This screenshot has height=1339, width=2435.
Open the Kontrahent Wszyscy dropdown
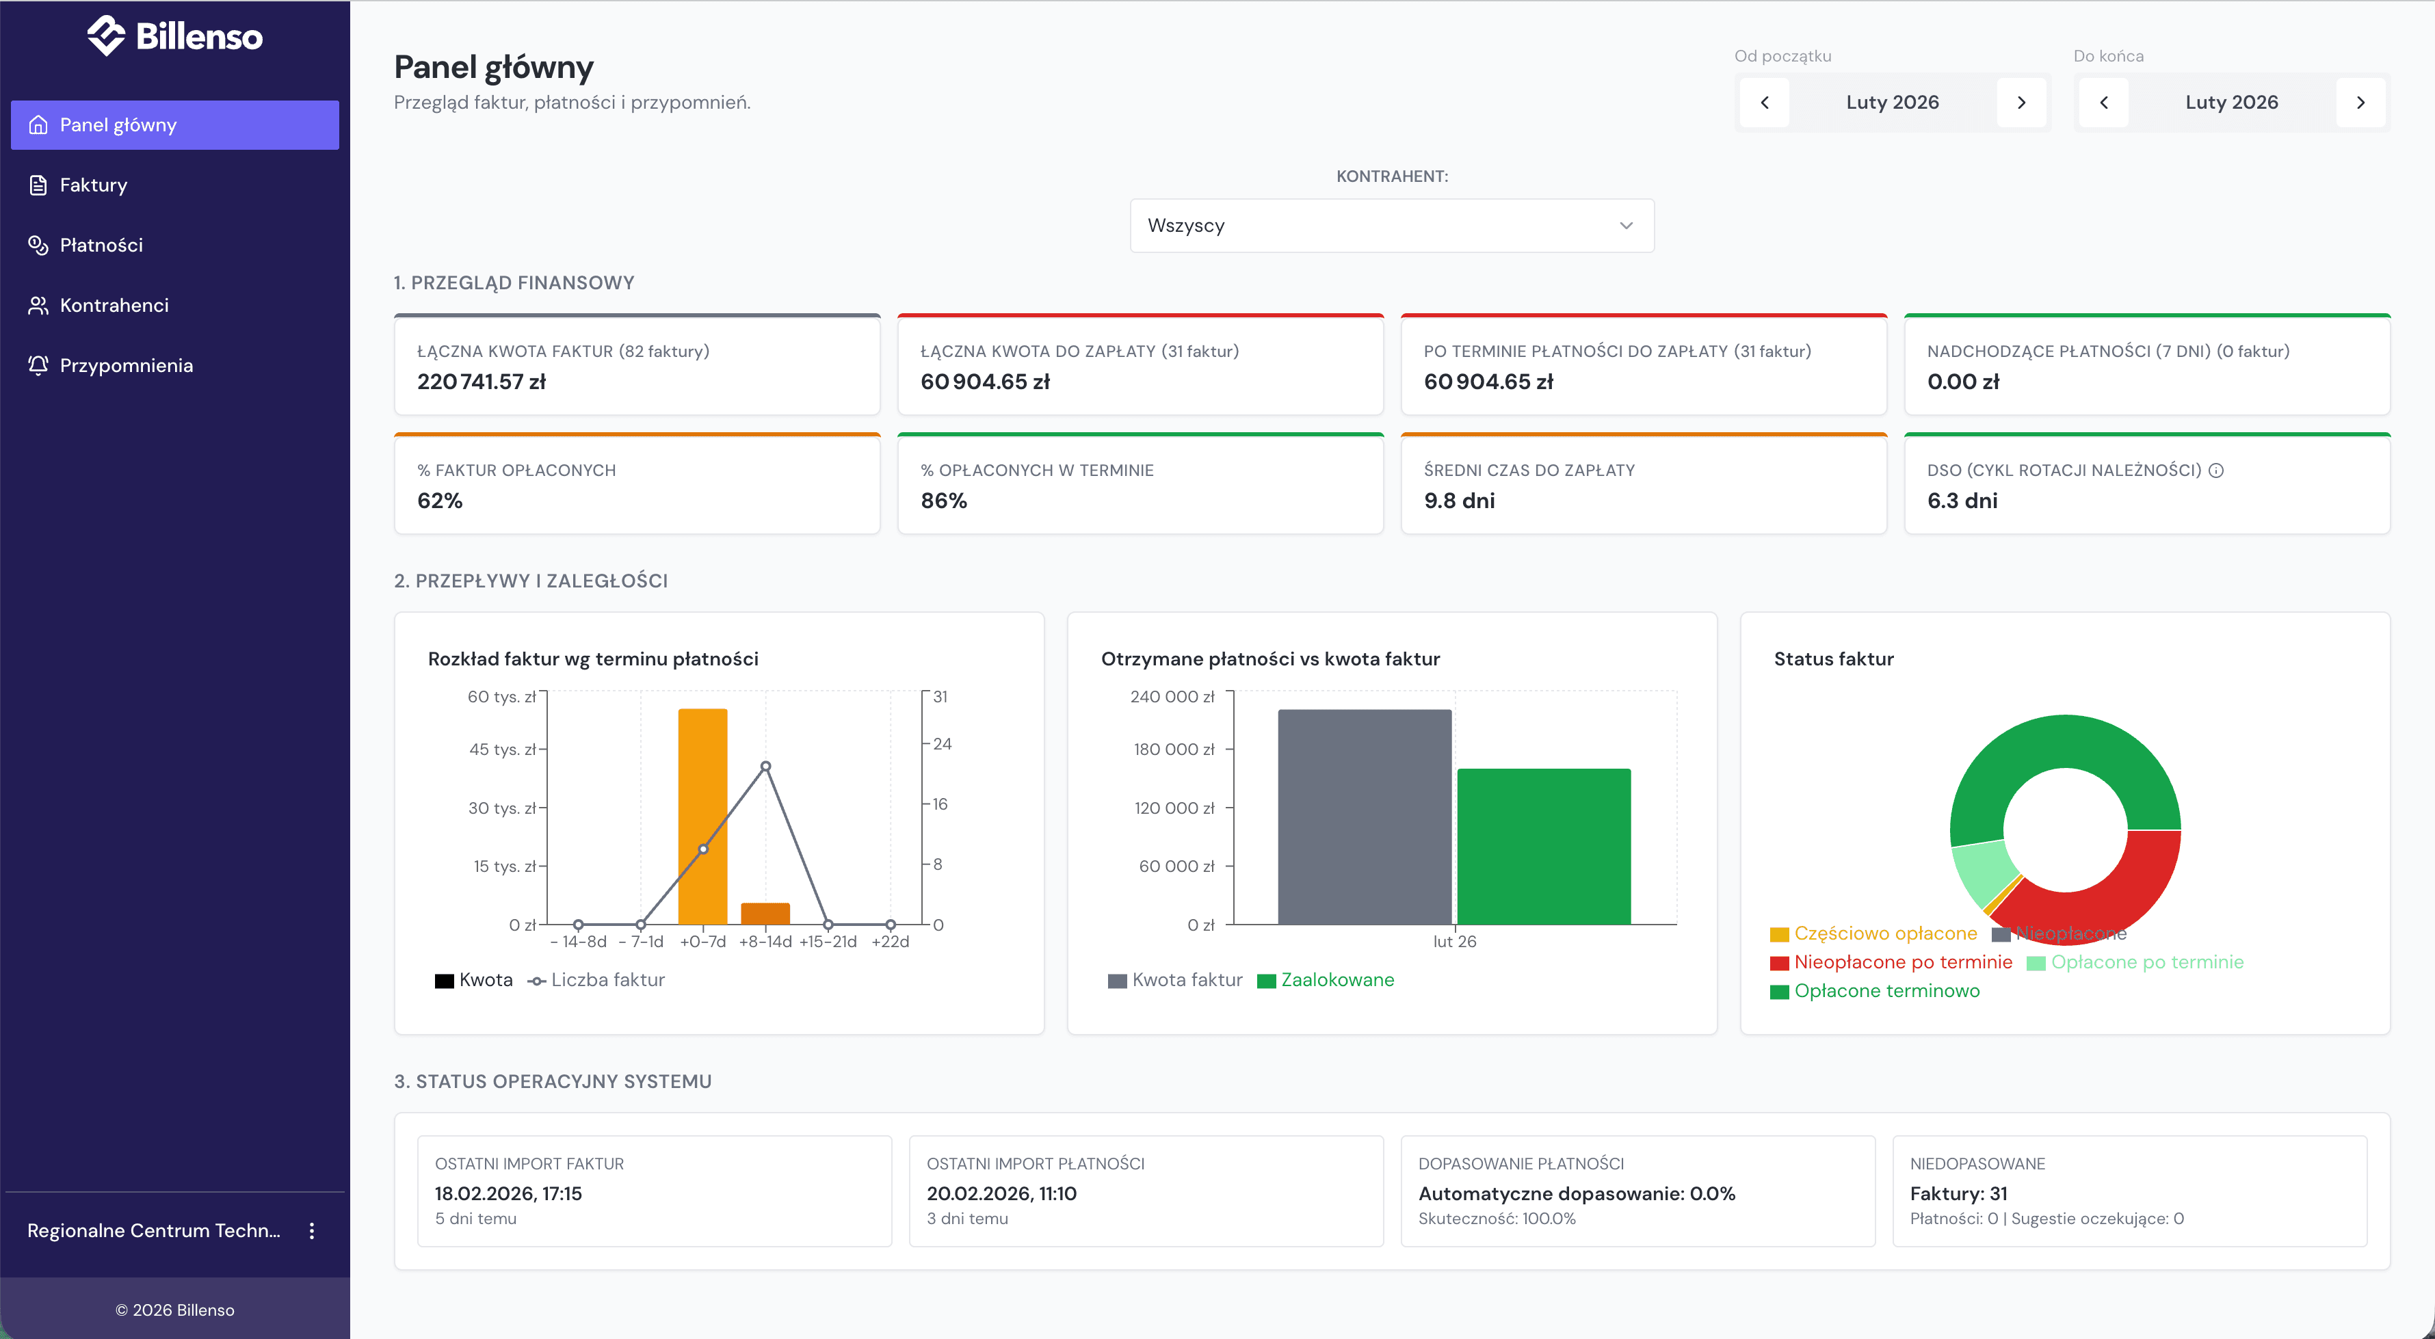[x=1391, y=225]
